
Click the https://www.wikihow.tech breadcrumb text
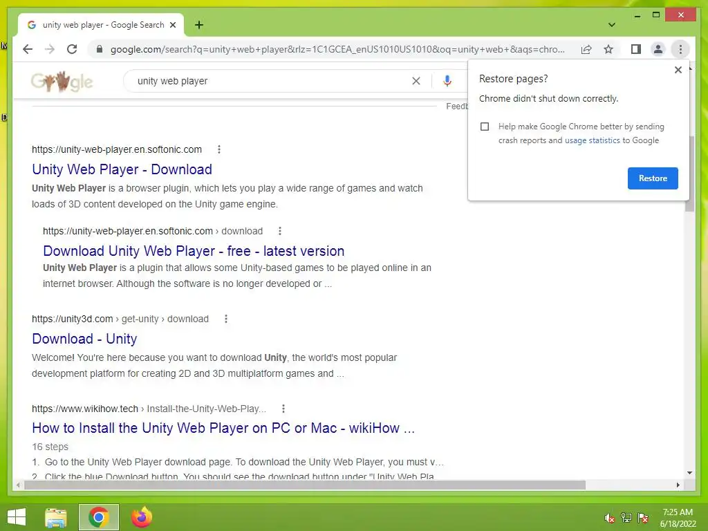(85, 409)
